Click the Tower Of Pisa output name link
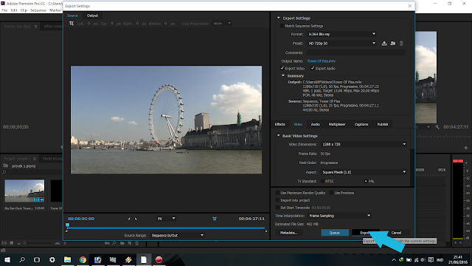472x266 pixels. 322,61
